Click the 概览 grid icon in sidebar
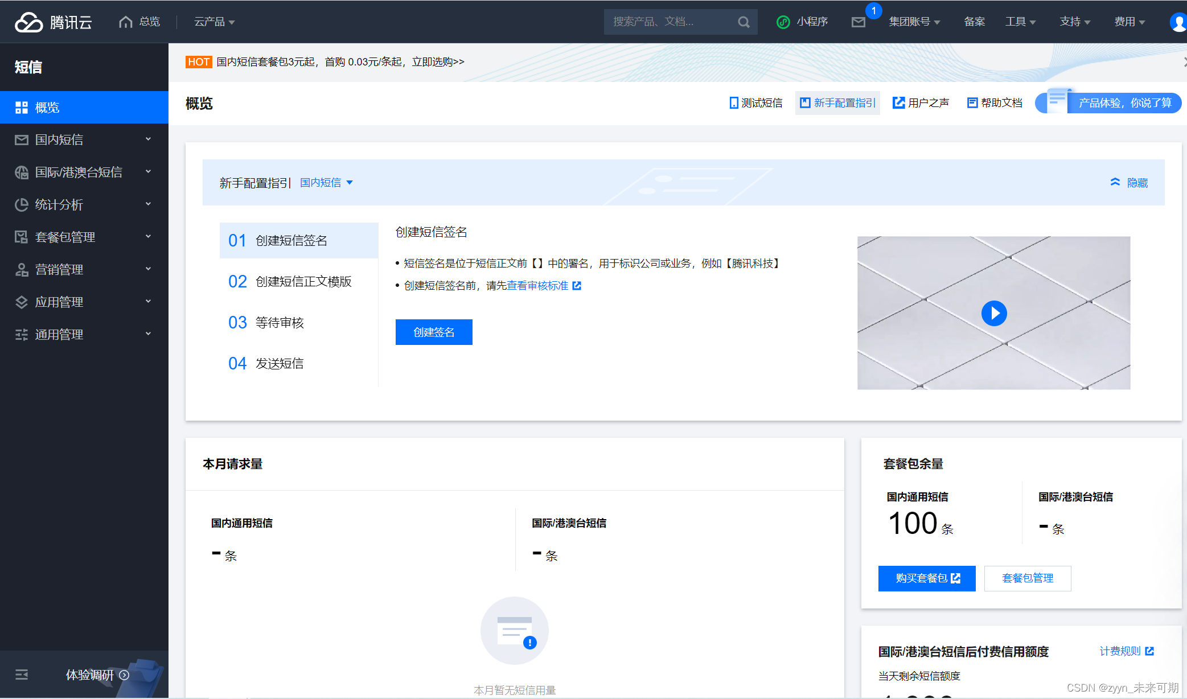This screenshot has width=1187, height=699. tap(22, 107)
